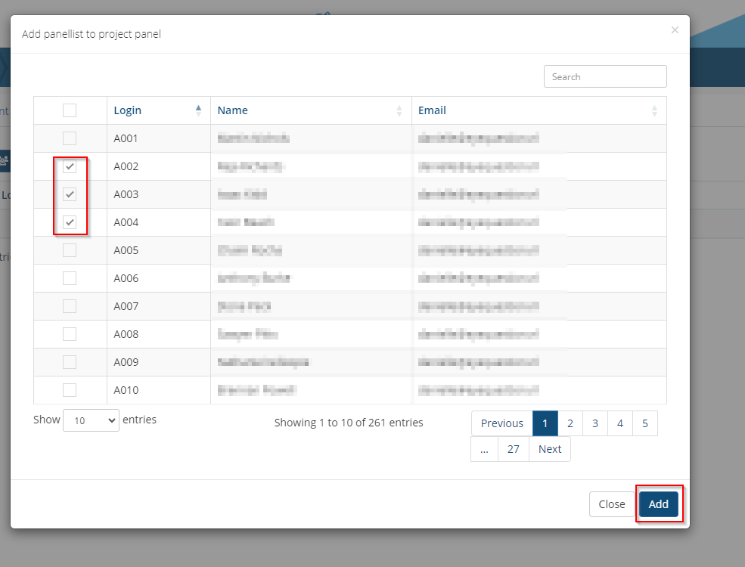Toggle the select-all header checkbox
Screen dimensions: 745x567
[x=70, y=110]
